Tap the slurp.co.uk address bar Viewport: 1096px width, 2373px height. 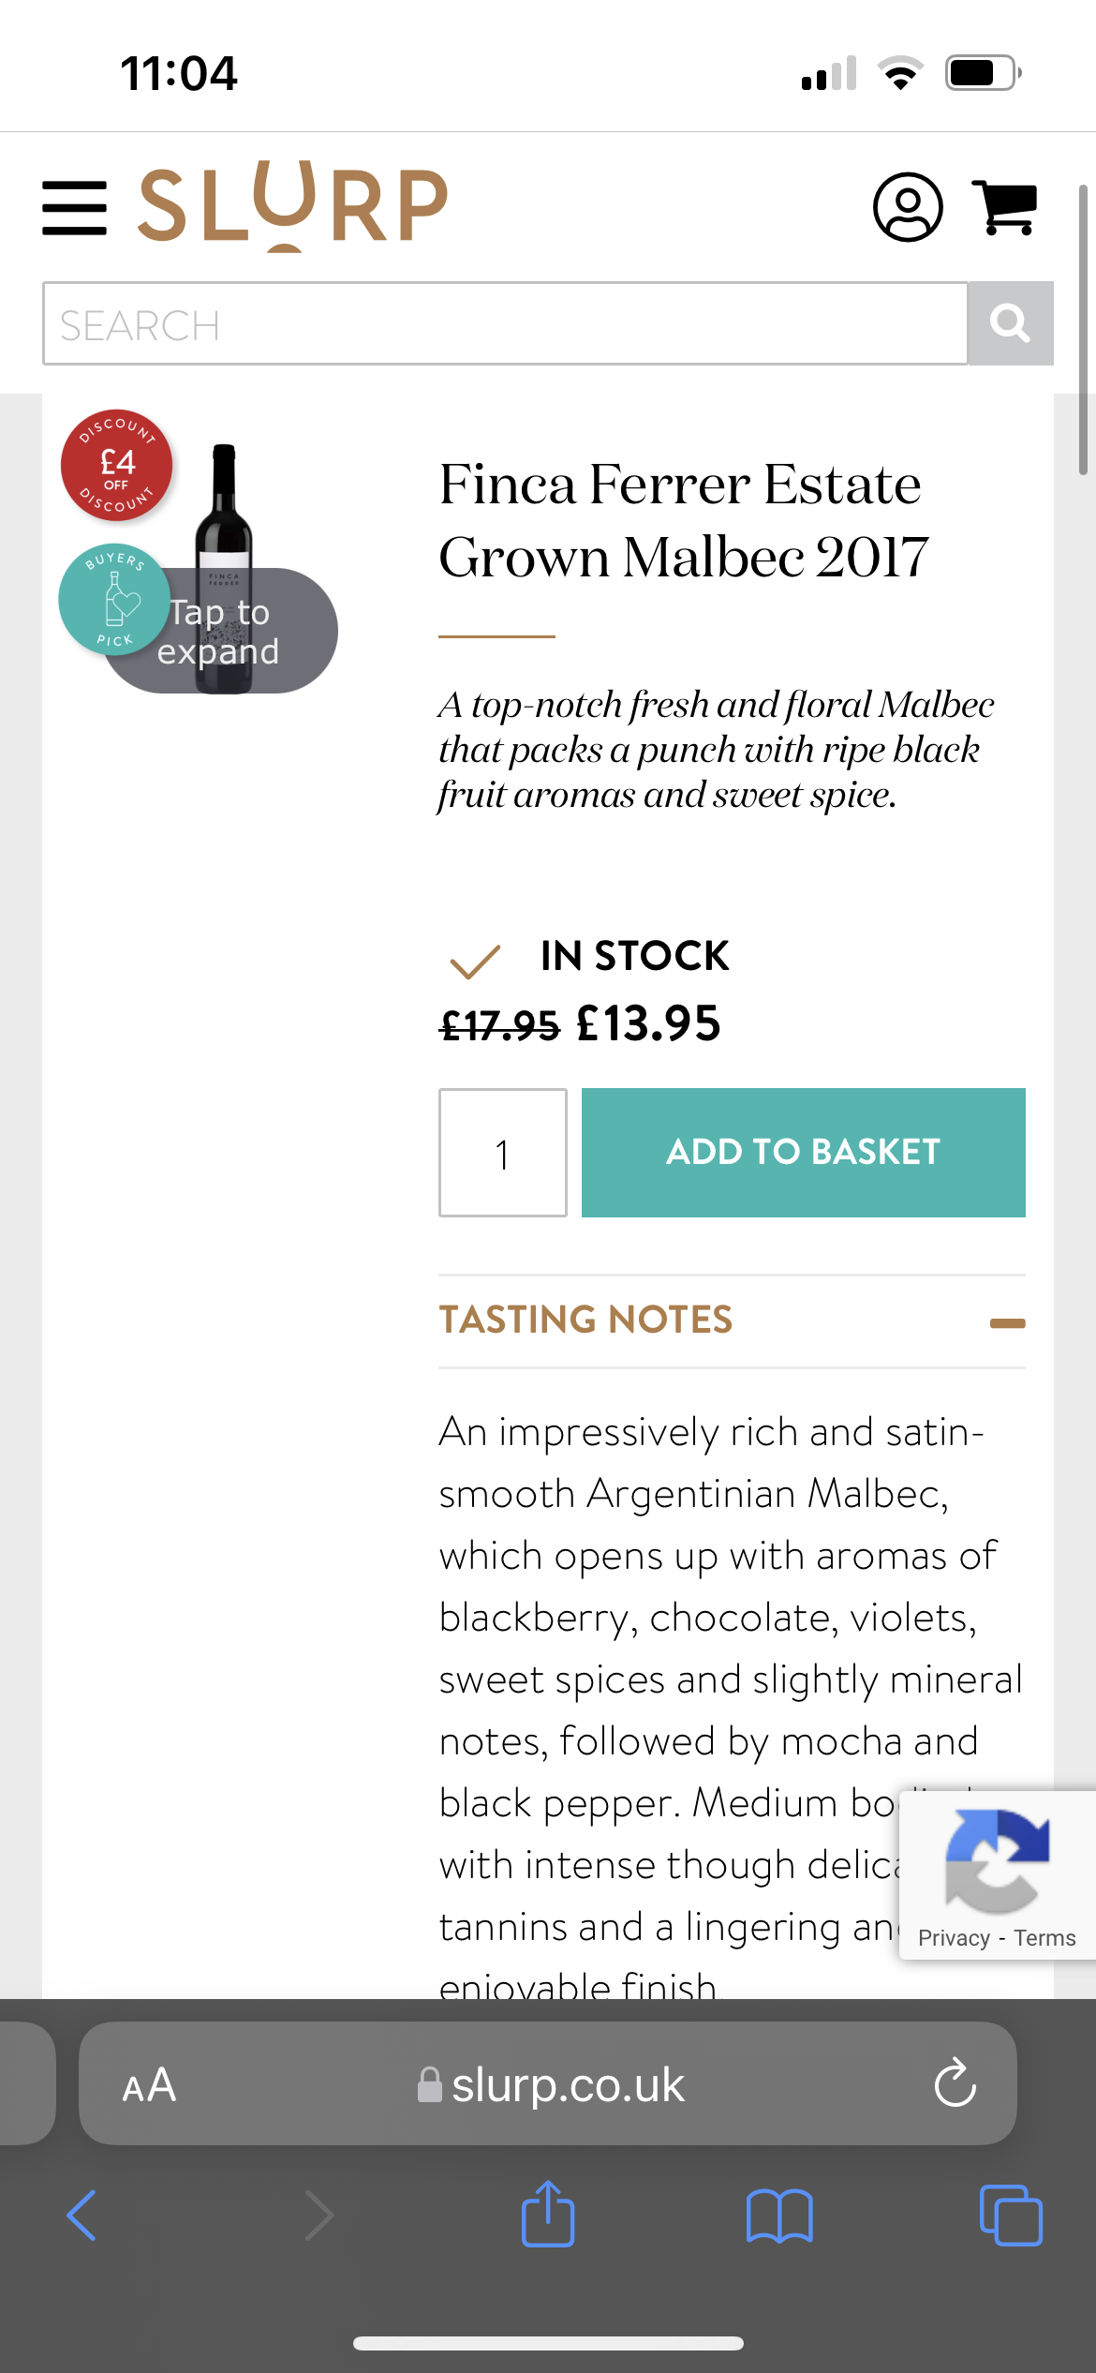click(x=567, y=2085)
